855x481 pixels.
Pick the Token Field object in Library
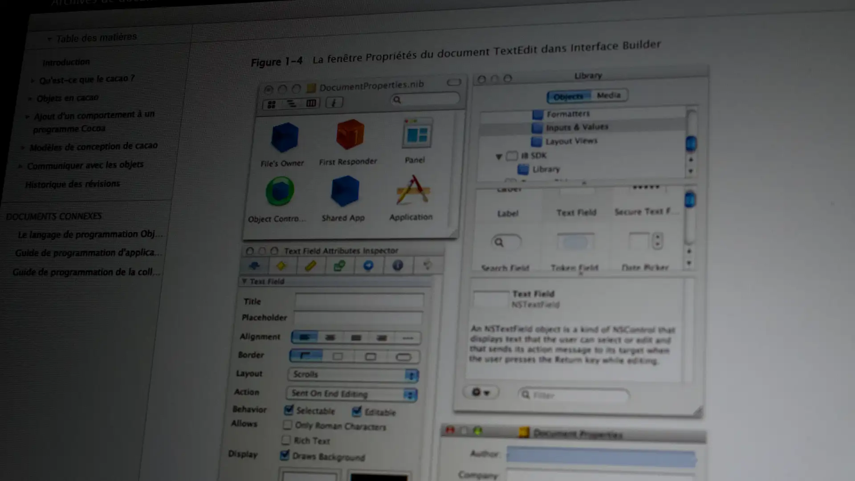click(x=575, y=250)
